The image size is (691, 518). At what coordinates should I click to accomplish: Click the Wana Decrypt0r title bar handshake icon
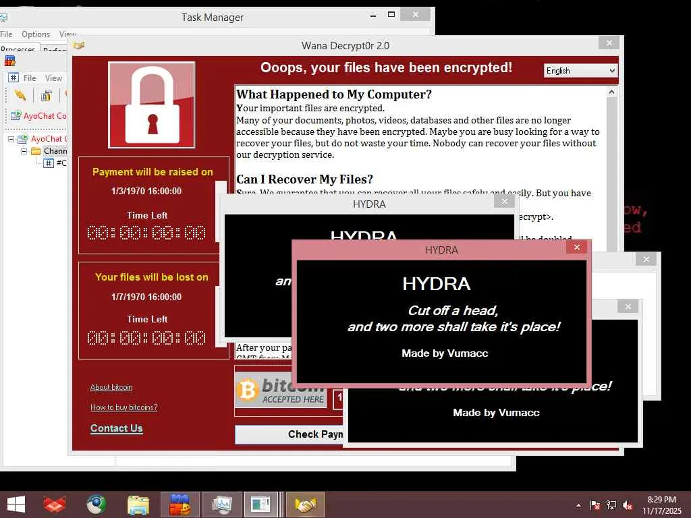(x=80, y=45)
